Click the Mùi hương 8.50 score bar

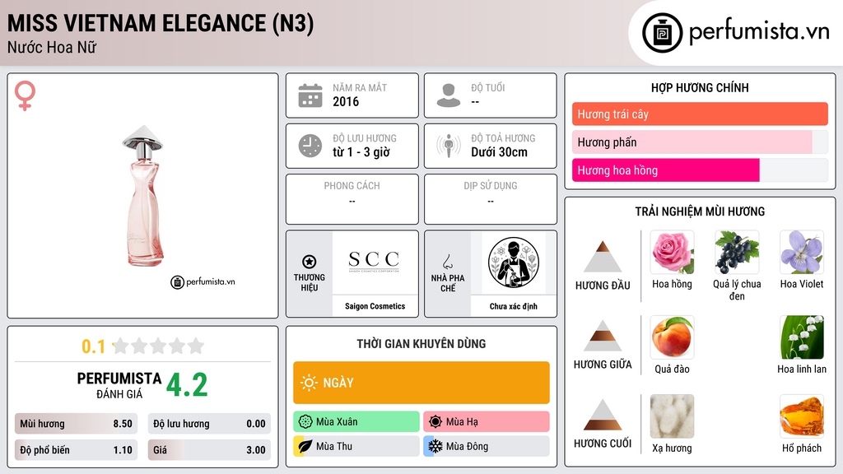tap(76, 424)
